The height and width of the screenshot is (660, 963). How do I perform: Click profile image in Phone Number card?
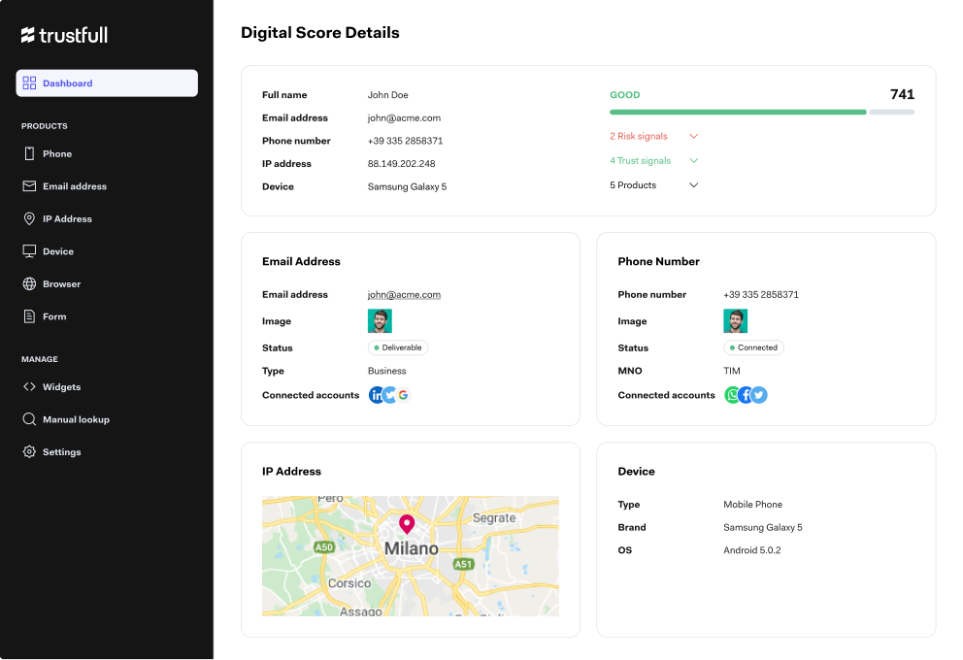735,321
